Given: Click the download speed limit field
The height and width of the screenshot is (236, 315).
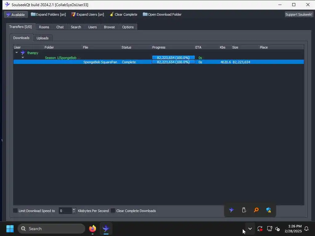Looking at the screenshot, I should 65,211.
